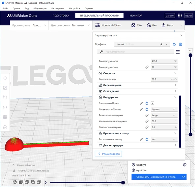Select the Mirror tool in left toolbar
This screenshot has height=187, width=195.
coord(5,107)
